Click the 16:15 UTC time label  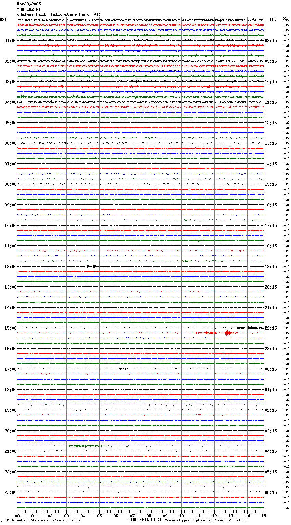(x=271, y=205)
